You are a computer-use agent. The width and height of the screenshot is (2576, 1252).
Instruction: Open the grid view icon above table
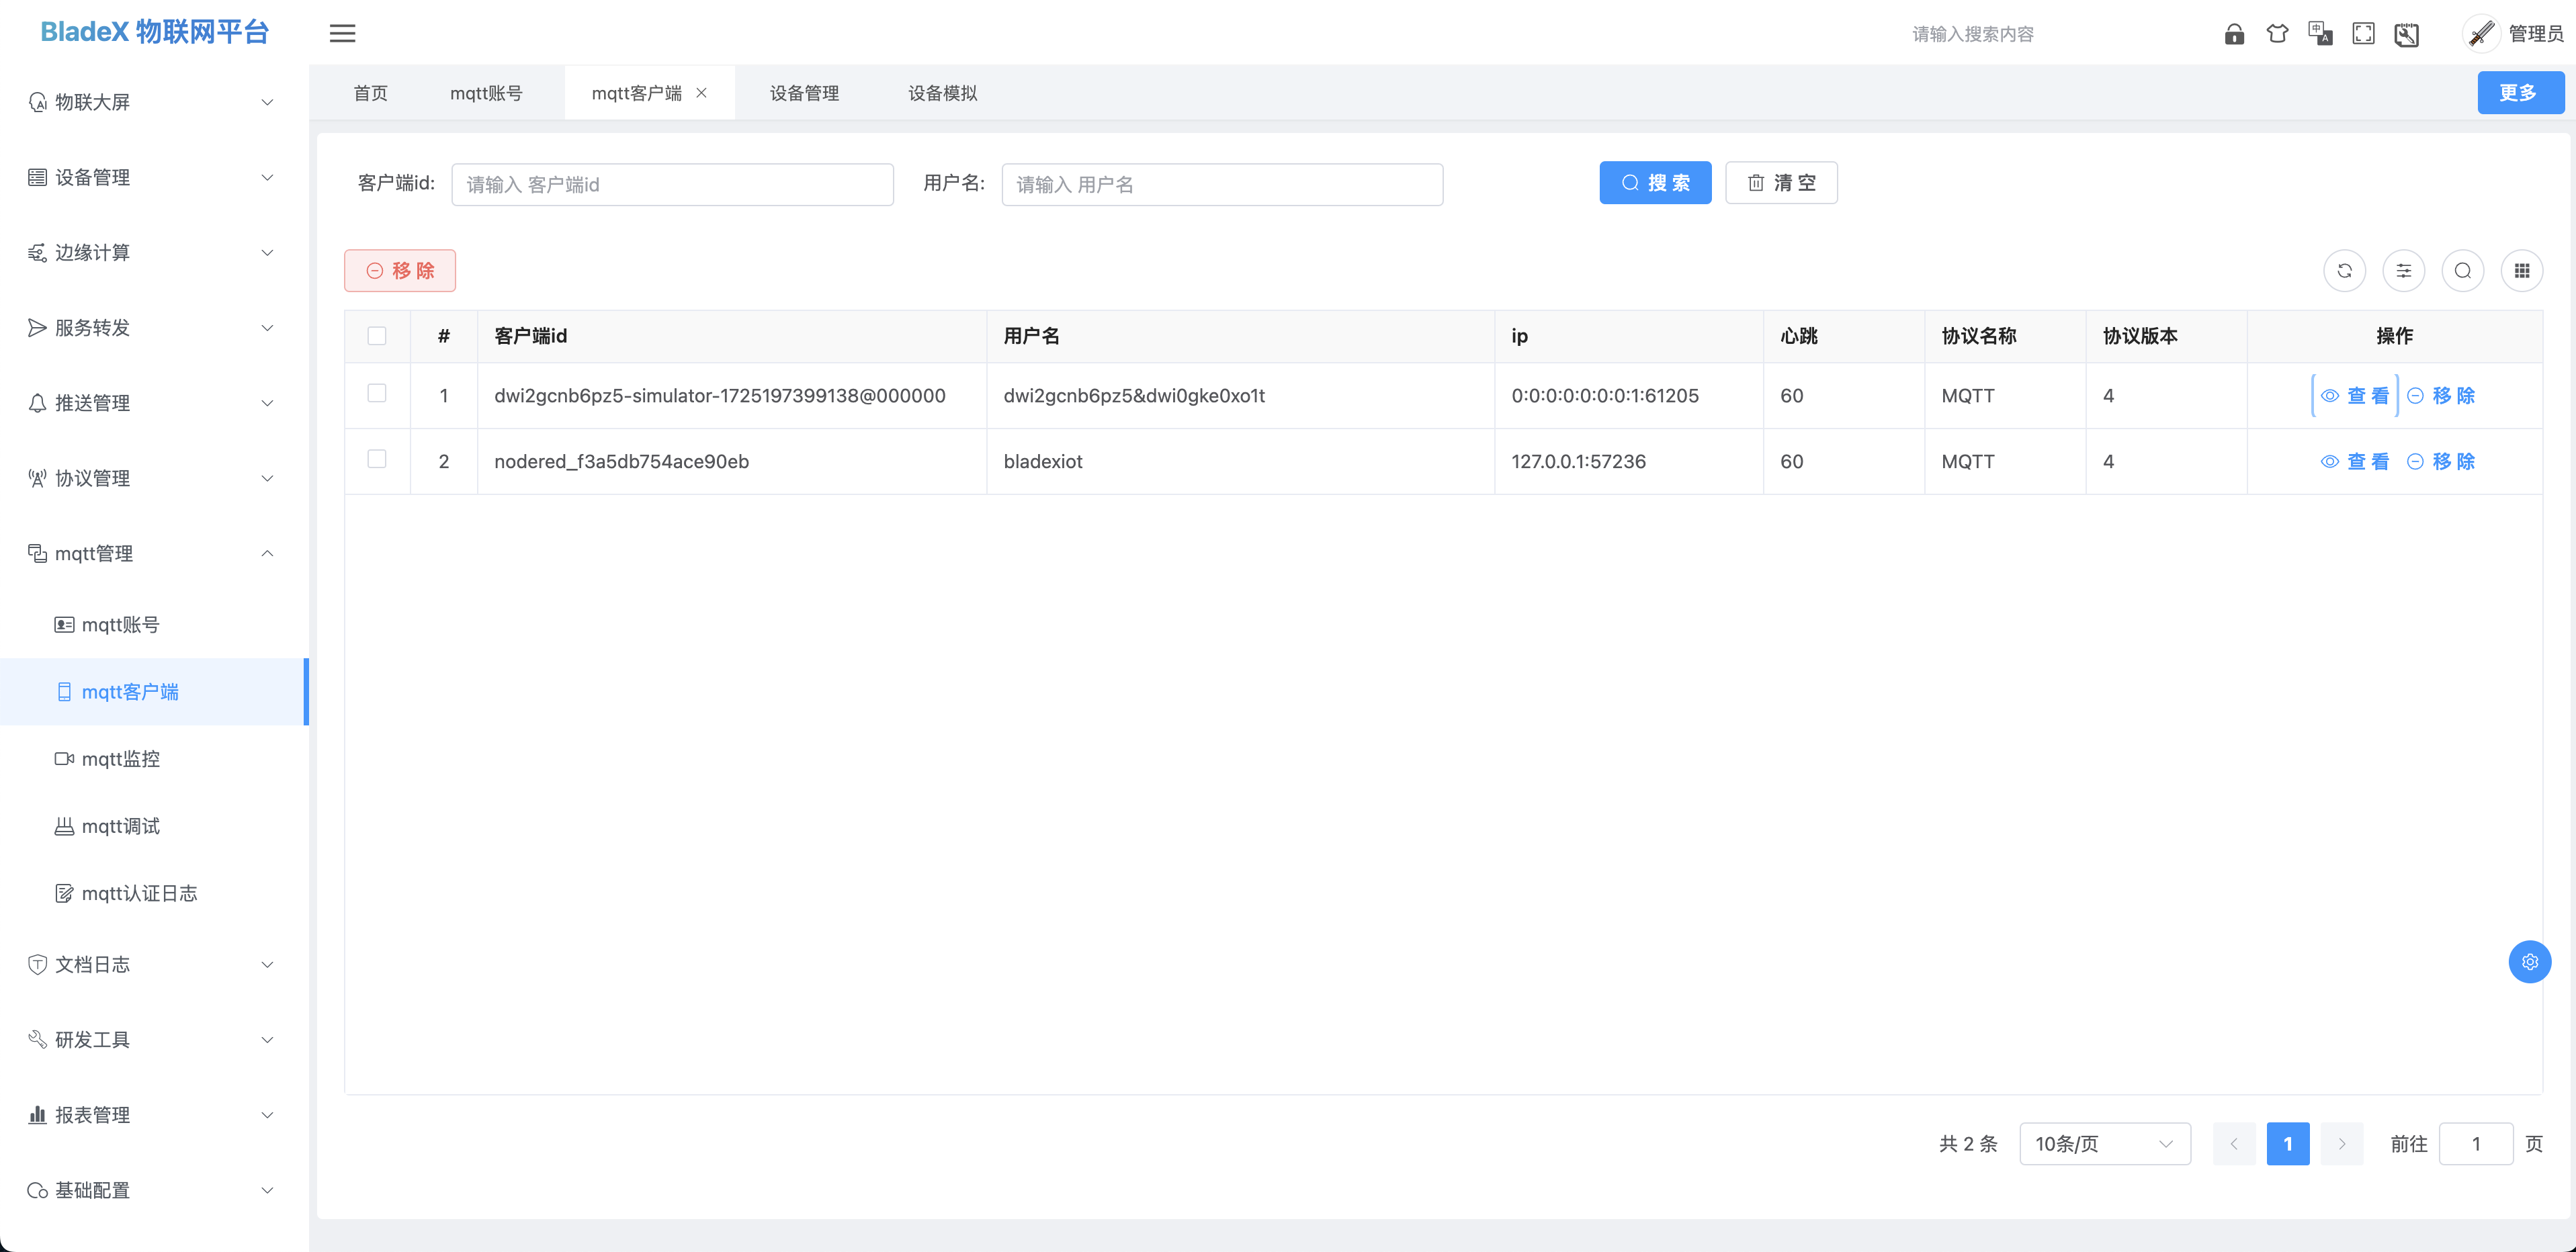coord(2521,270)
